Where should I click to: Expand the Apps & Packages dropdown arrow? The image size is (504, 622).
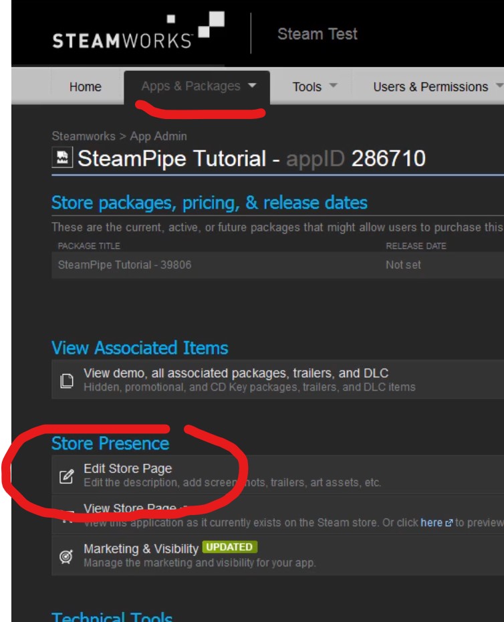(252, 86)
